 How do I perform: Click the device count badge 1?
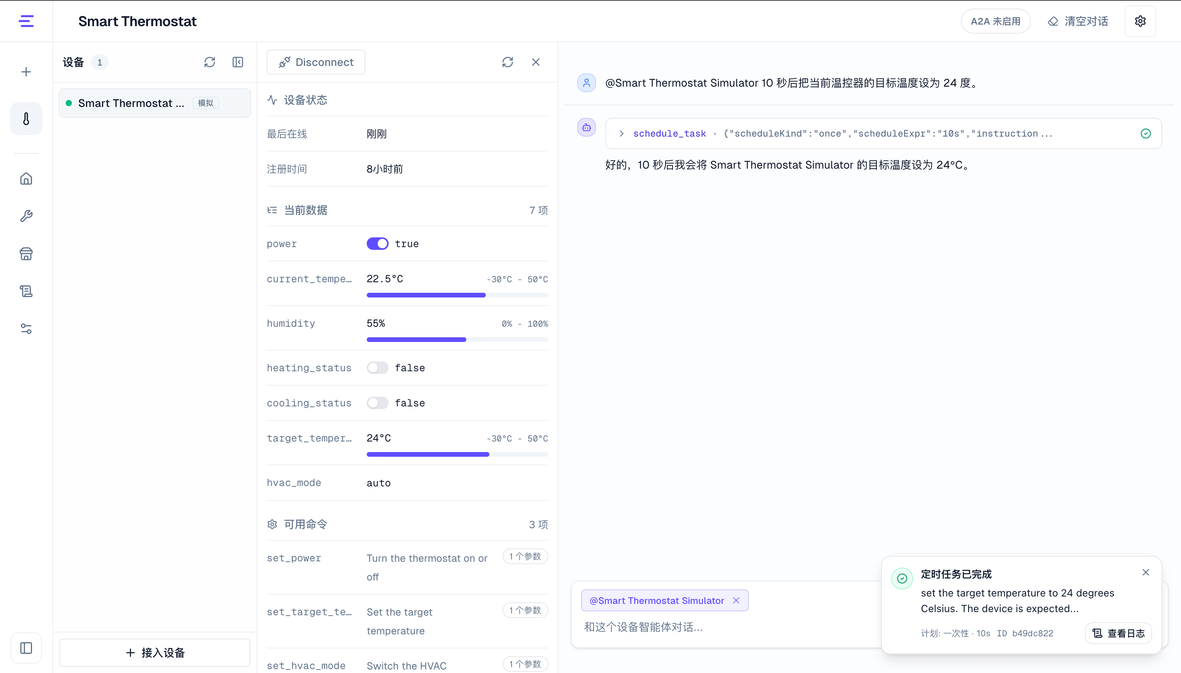click(100, 62)
